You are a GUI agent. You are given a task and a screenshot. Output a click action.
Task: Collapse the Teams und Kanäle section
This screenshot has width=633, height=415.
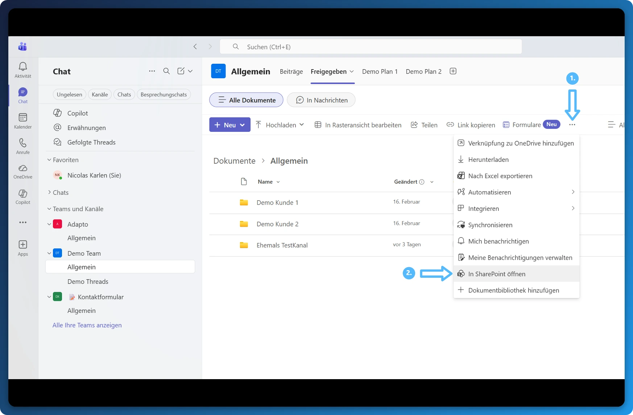click(x=49, y=209)
